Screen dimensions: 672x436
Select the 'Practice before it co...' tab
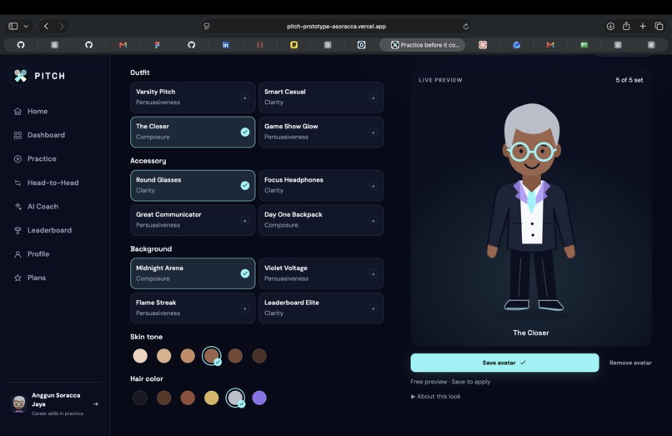coord(423,44)
